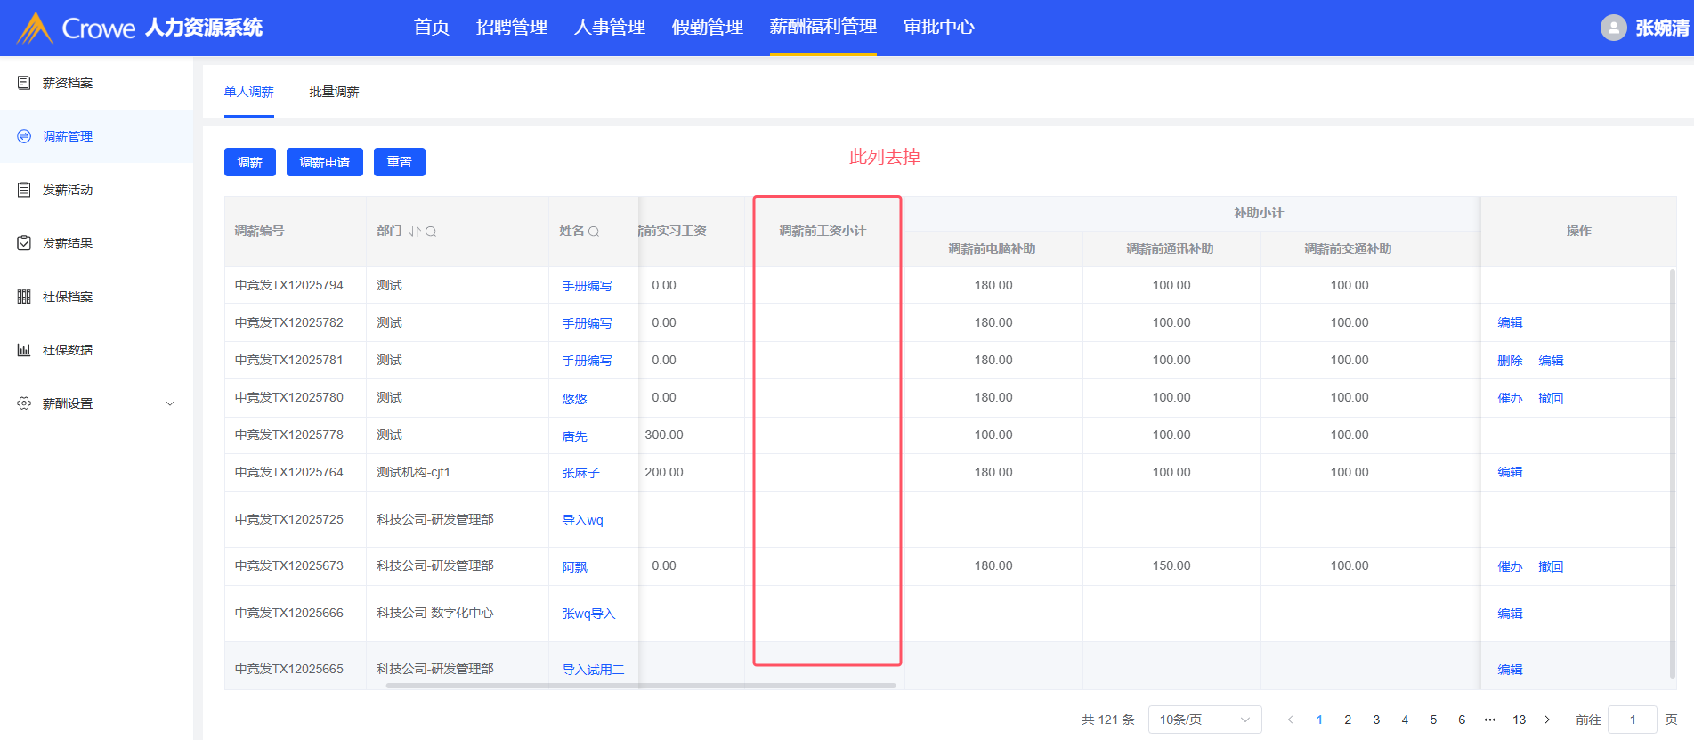1694x740 pixels.
Task: Click the 薪资档案 sidebar icon
Action: (24, 83)
